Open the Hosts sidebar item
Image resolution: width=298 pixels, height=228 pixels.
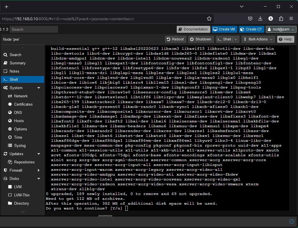(22, 121)
